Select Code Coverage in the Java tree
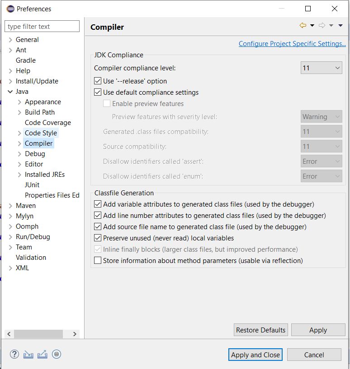This screenshot has width=350, height=369. pos(48,123)
